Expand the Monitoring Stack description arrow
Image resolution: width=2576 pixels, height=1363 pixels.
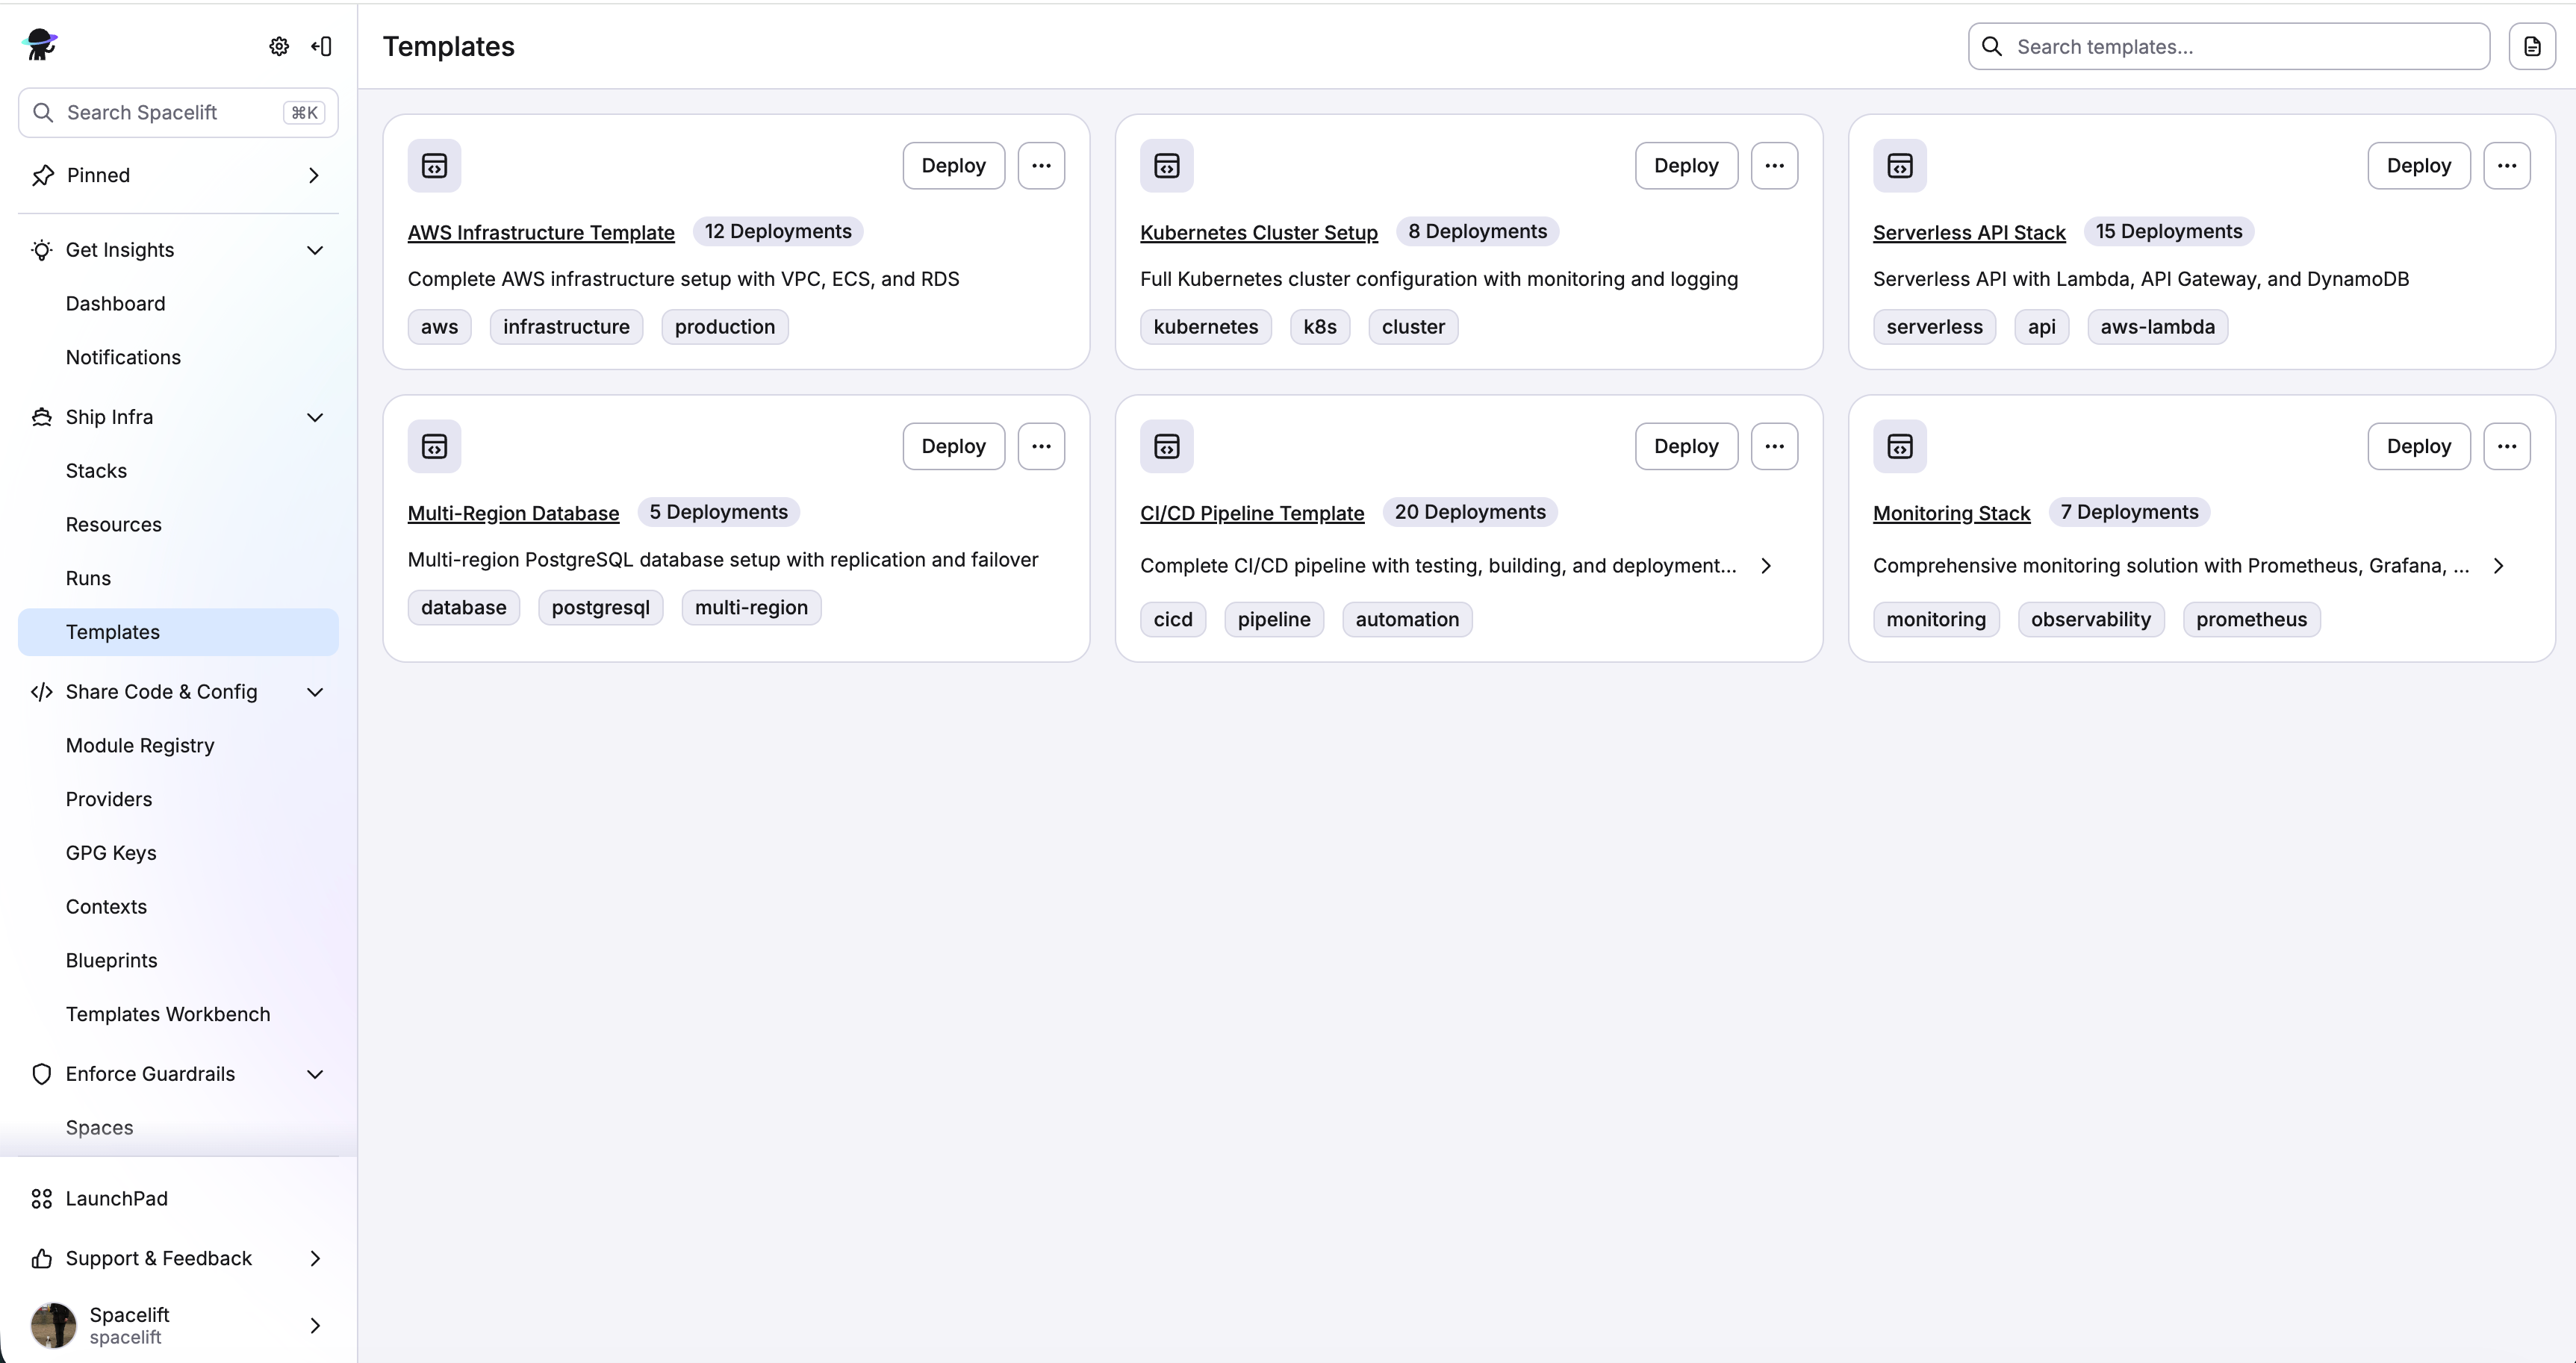pos(2499,565)
